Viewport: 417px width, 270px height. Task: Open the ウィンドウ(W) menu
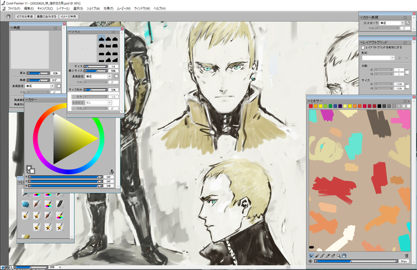[x=142, y=8]
